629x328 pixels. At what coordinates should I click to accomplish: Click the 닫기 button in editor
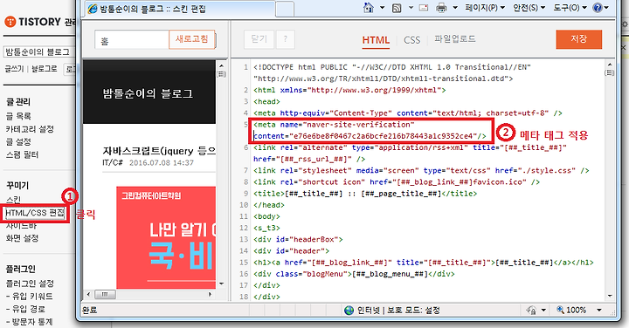pos(259,39)
